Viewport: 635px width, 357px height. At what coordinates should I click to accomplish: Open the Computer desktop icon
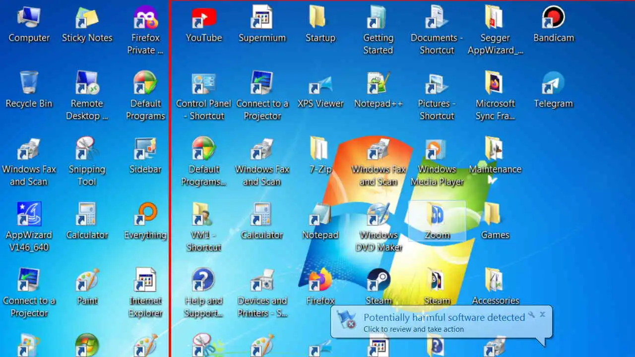click(x=29, y=24)
